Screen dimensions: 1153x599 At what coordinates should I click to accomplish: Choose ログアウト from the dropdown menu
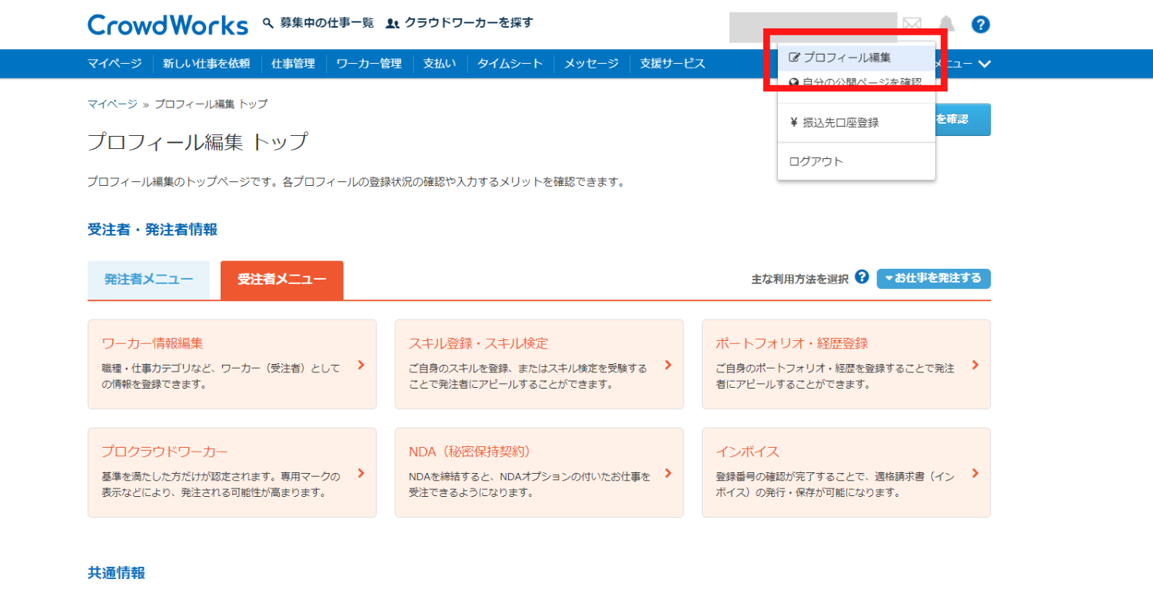tap(816, 161)
